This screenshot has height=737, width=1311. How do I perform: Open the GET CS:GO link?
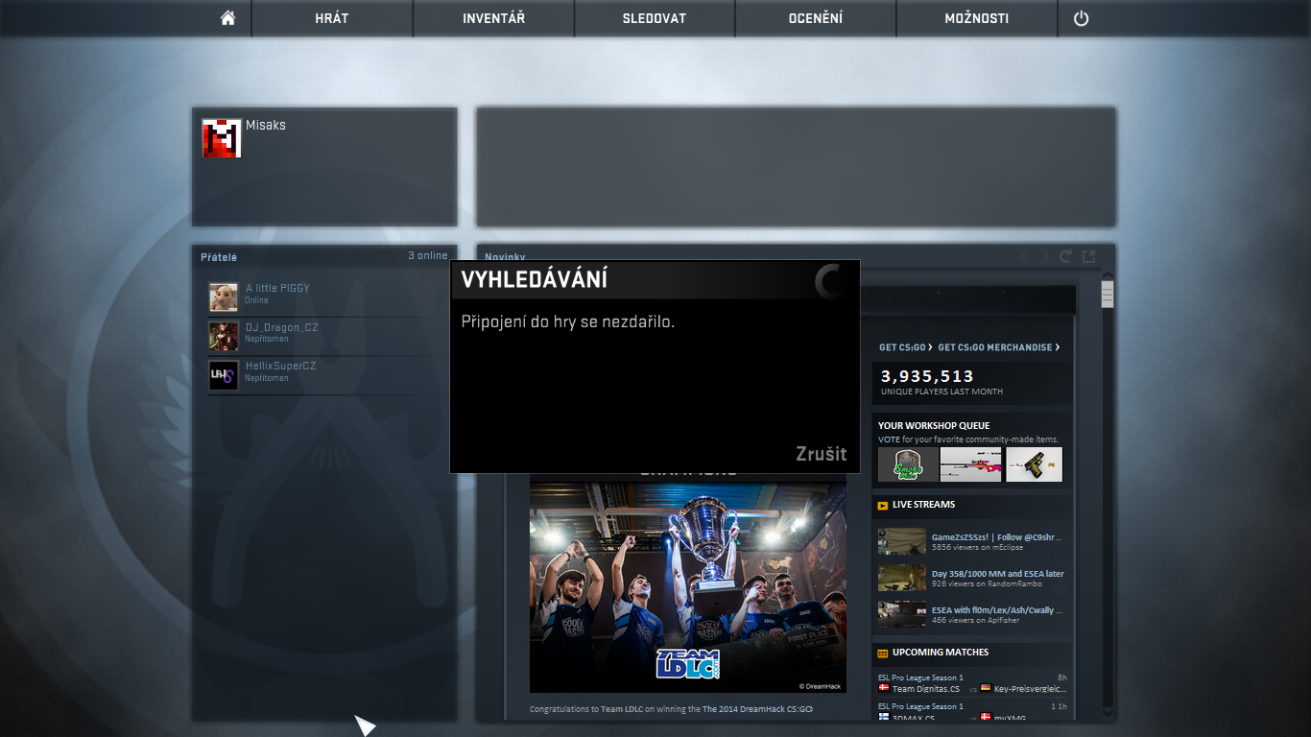pos(905,347)
